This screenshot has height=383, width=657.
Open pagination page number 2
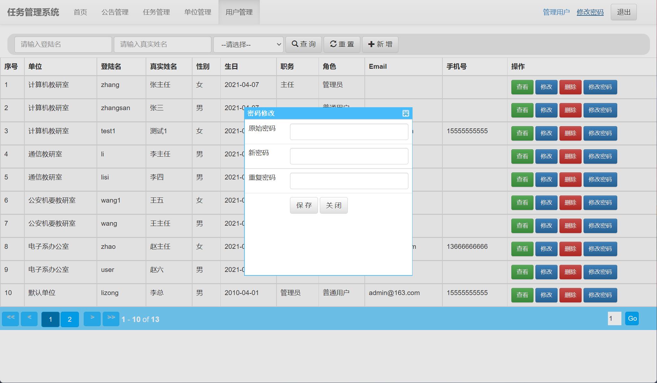(x=70, y=319)
